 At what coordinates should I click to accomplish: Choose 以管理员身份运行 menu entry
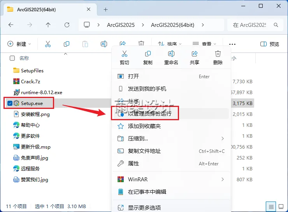171,114
